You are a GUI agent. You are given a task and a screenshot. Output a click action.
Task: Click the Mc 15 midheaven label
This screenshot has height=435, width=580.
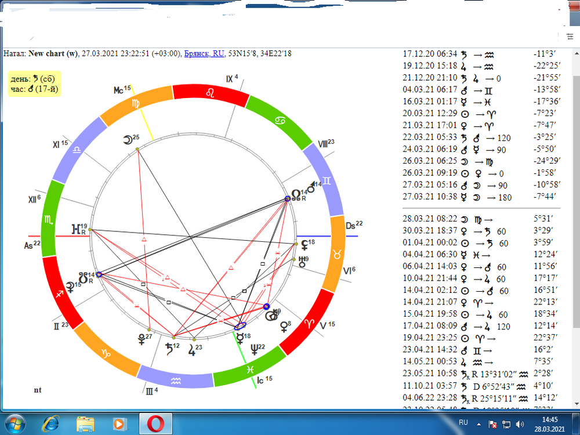pyautogui.click(x=122, y=89)
